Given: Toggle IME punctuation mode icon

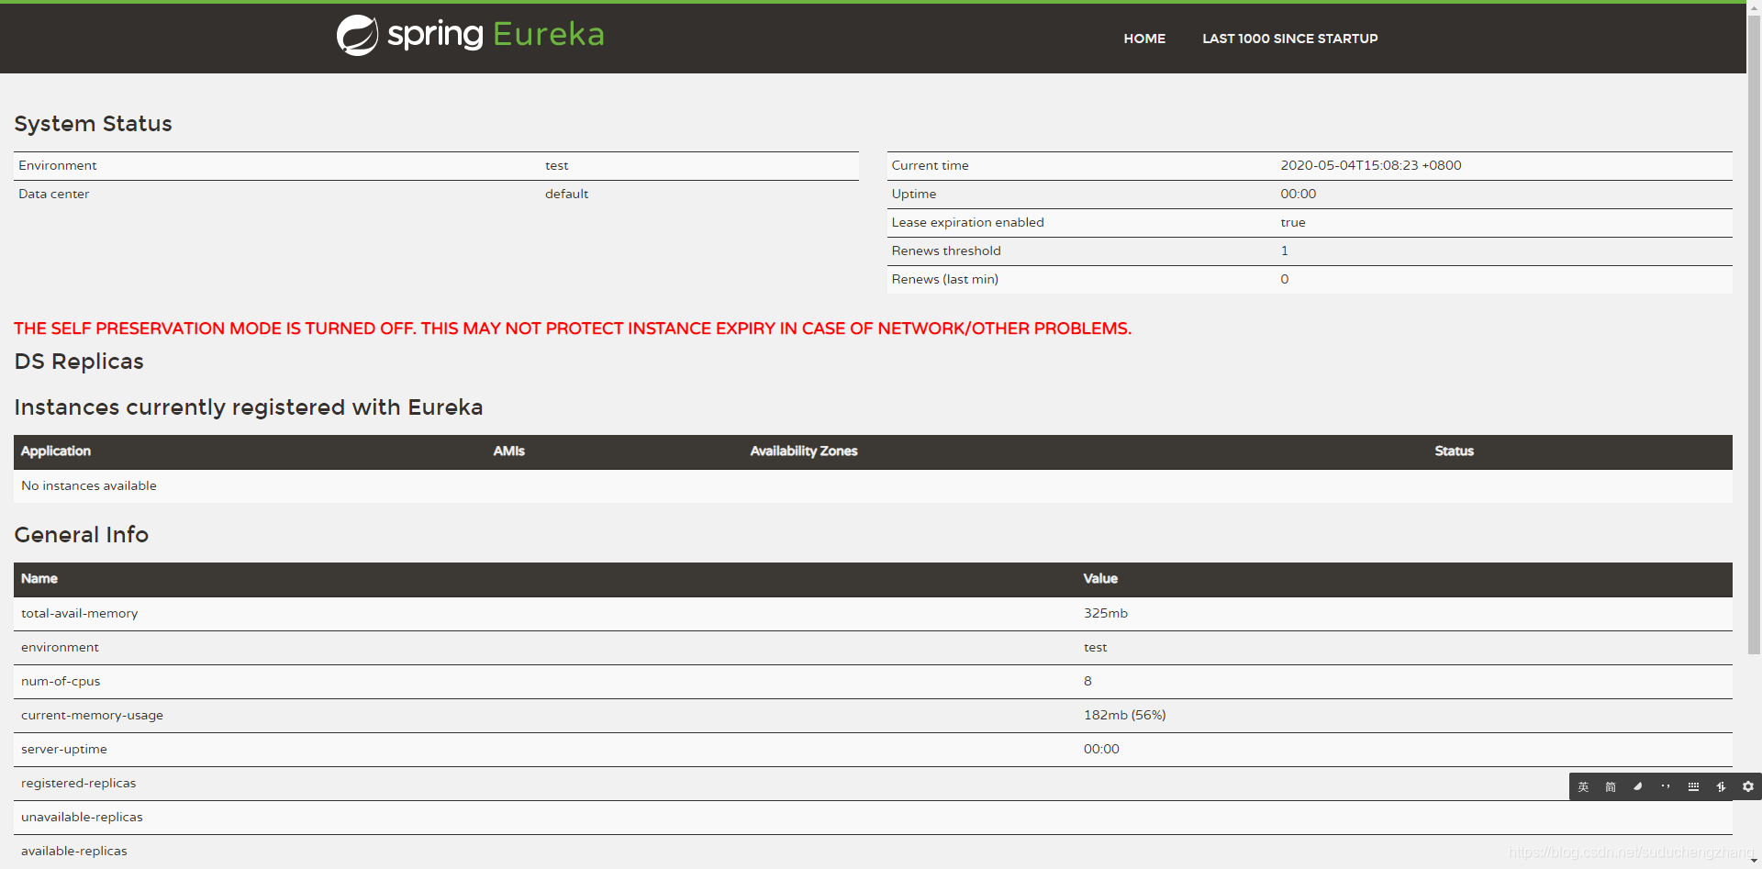Looking at the screenshot, I should click(x=1666, y=786).
